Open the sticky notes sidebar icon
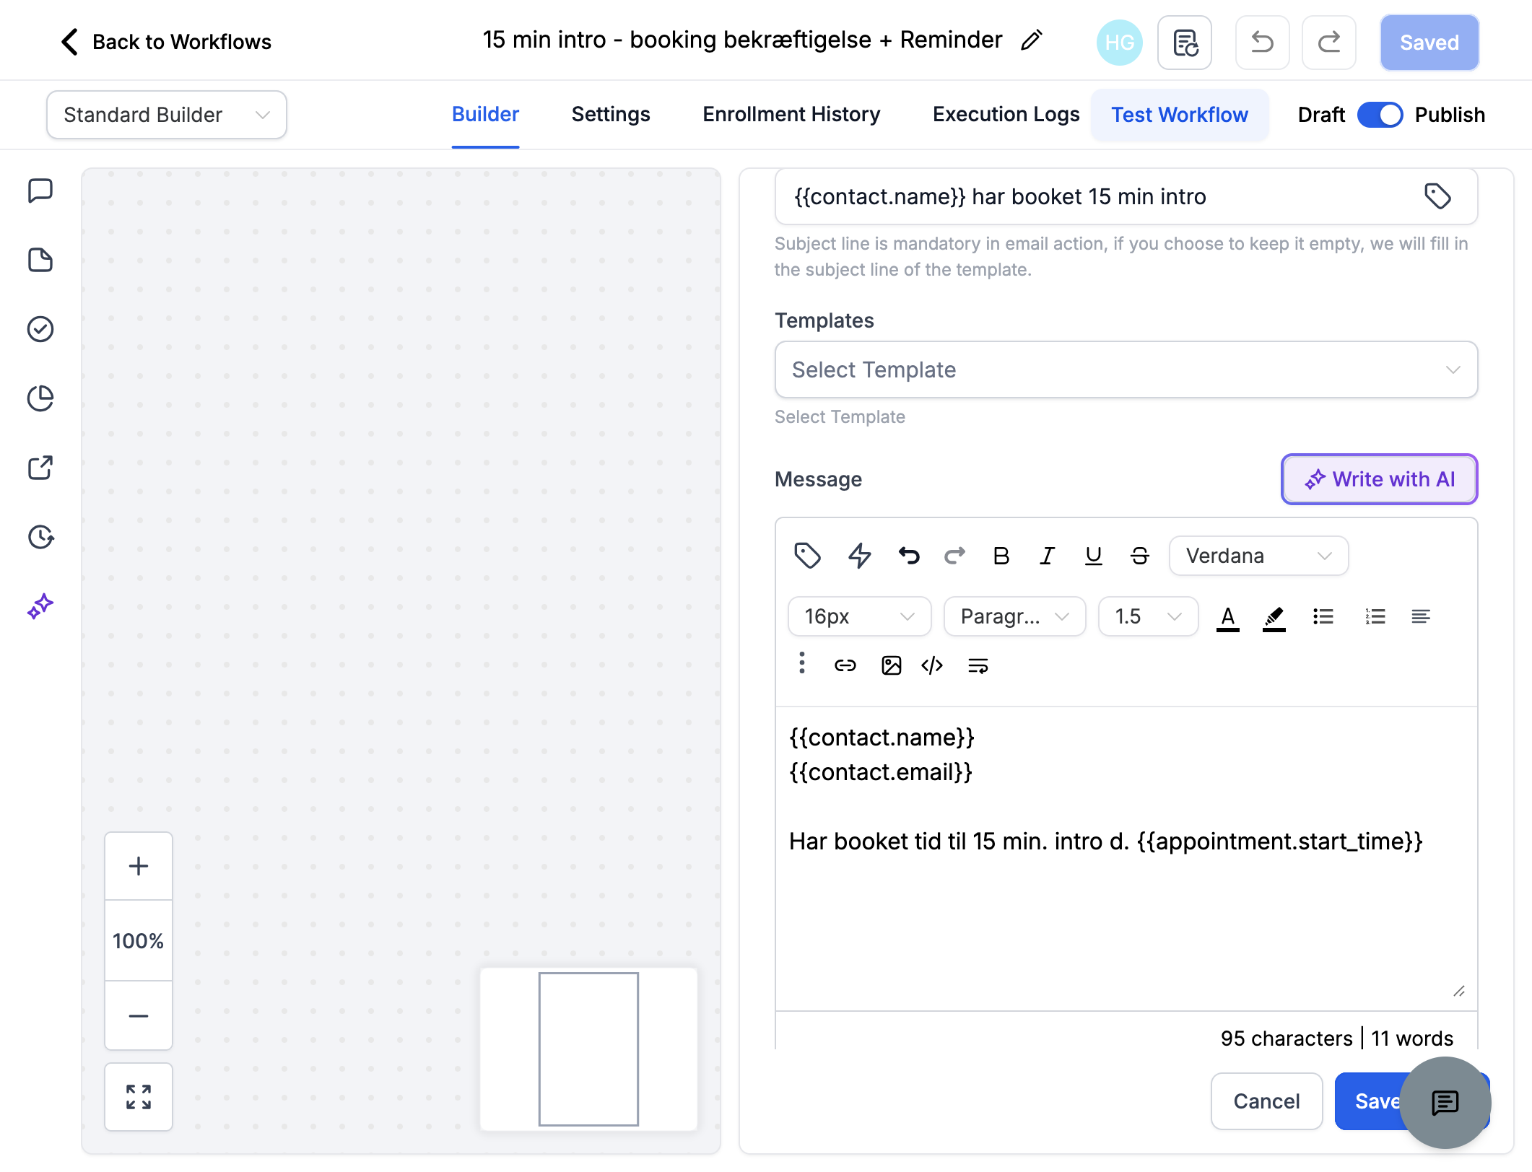Image resolution: width=1532 pixels, height=1172 pixels. [40, 191]
